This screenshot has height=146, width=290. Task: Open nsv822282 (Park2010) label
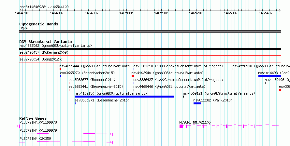pos(213,100)
